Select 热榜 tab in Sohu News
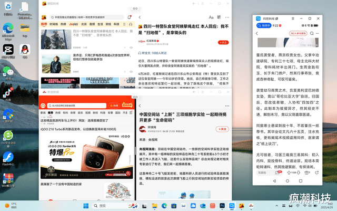The width and height of the screenshot is (337, 211). [63, 24]
